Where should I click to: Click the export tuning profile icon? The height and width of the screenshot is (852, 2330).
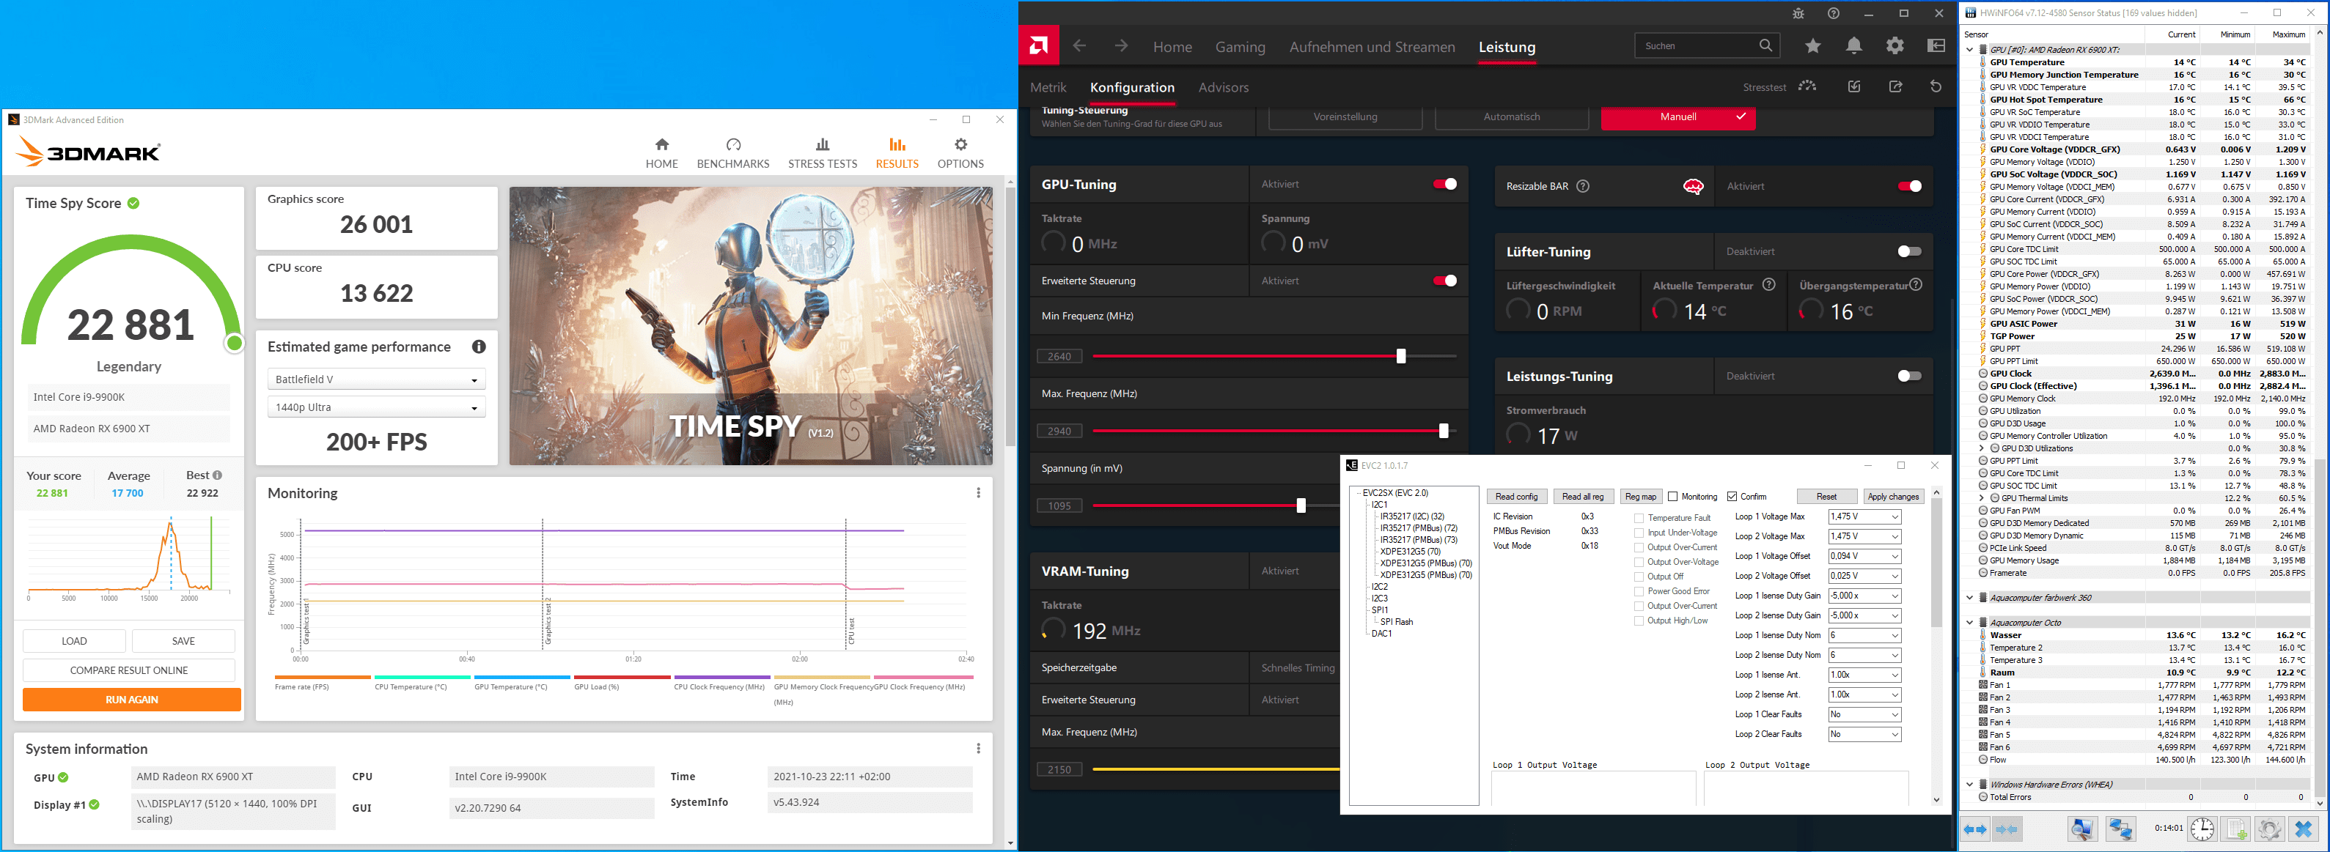pos(1896,86)
